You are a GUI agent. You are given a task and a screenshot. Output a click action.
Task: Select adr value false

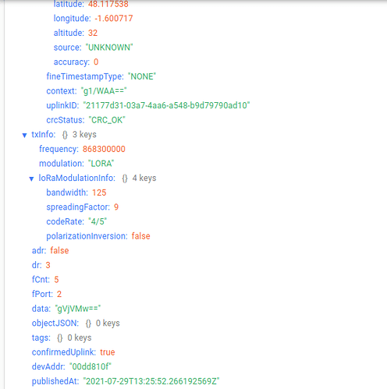pos(59,250)
